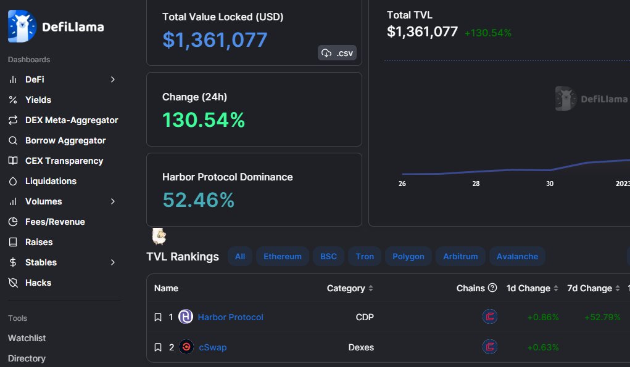This screenshot has height=367, width=630.
Task: Filter rankings by Tron
Action: point(365,256)
